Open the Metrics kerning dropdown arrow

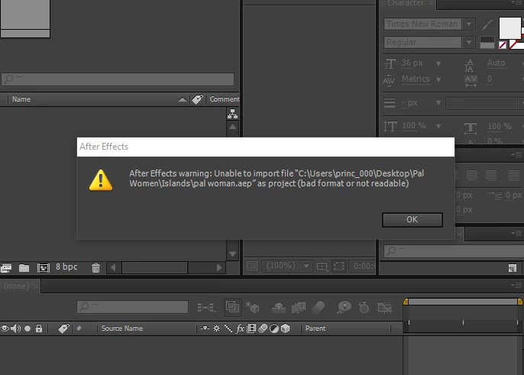(x=438, y=79)
